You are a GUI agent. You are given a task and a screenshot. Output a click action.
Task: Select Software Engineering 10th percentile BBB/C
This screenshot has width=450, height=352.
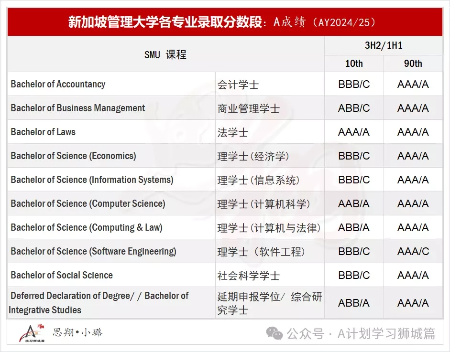tap(354, 251)
